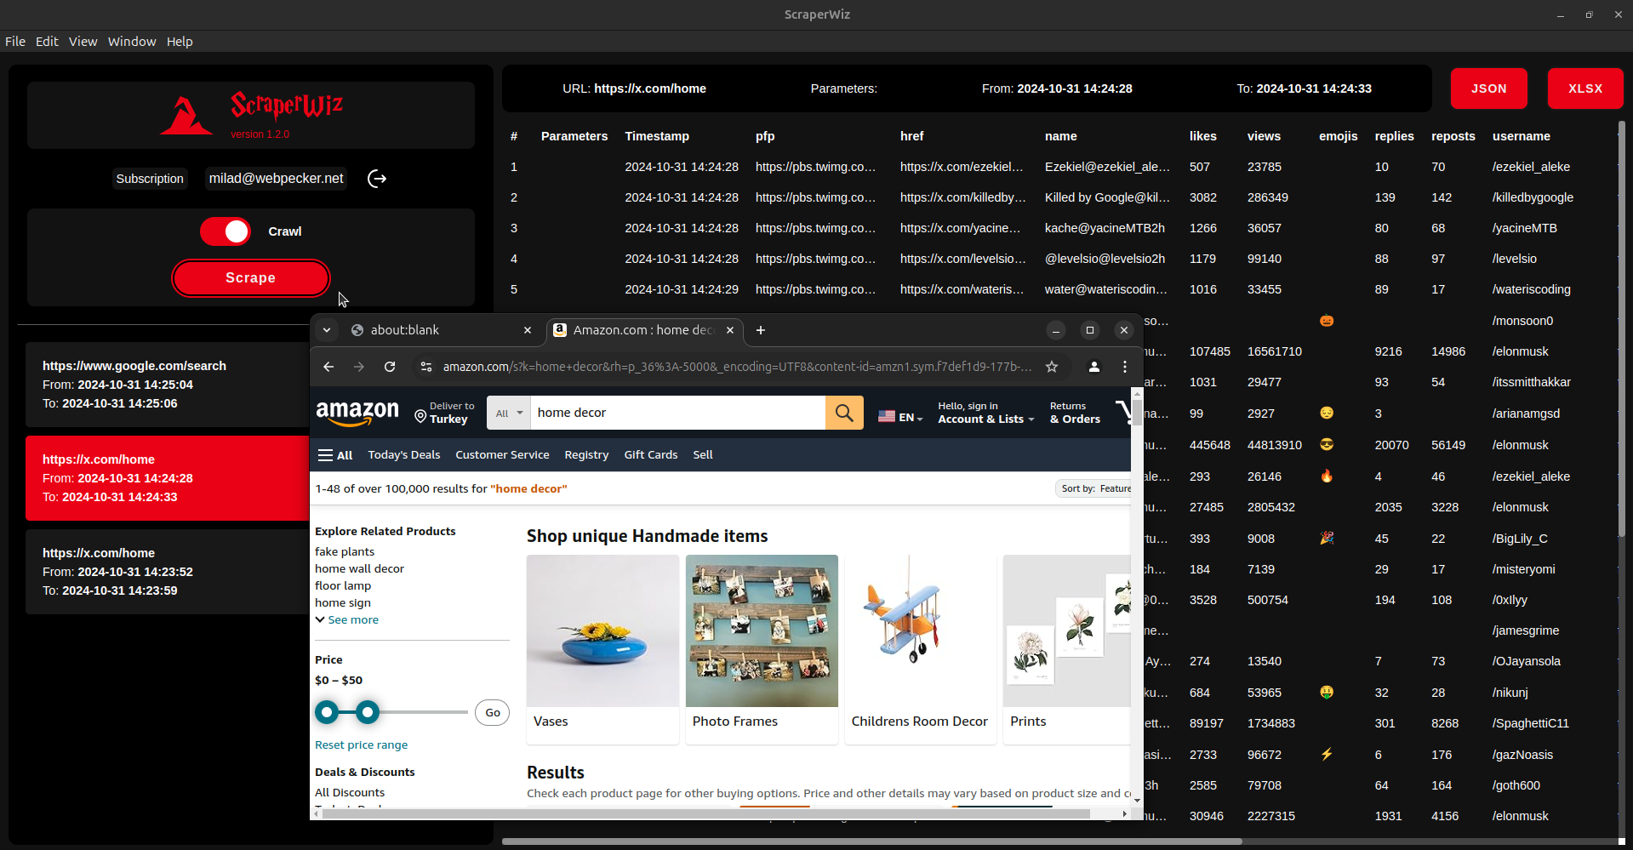Close the Amazon.com home decor tab
The width and height of the screenshot is (1633, 850).
[x=730, y=330]
